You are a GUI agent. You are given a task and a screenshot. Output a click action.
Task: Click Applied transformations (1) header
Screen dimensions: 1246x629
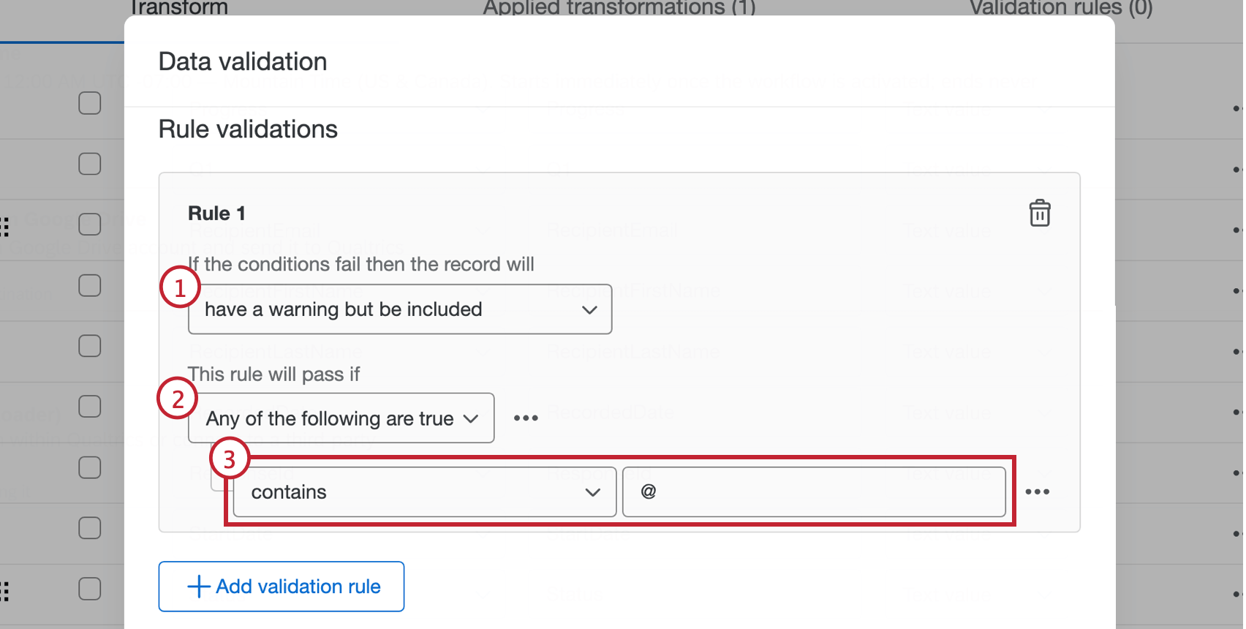click(x=619, y=8)
